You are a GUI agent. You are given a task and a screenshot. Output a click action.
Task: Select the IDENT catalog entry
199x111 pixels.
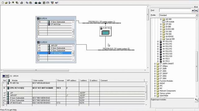162,84
